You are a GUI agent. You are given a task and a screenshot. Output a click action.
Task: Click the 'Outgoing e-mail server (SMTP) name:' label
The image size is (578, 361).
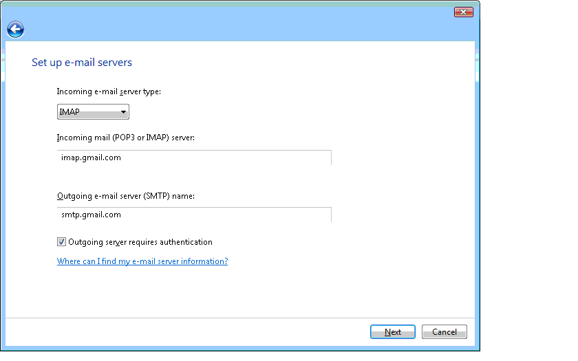pyautogui.click(x=126, y=196)
